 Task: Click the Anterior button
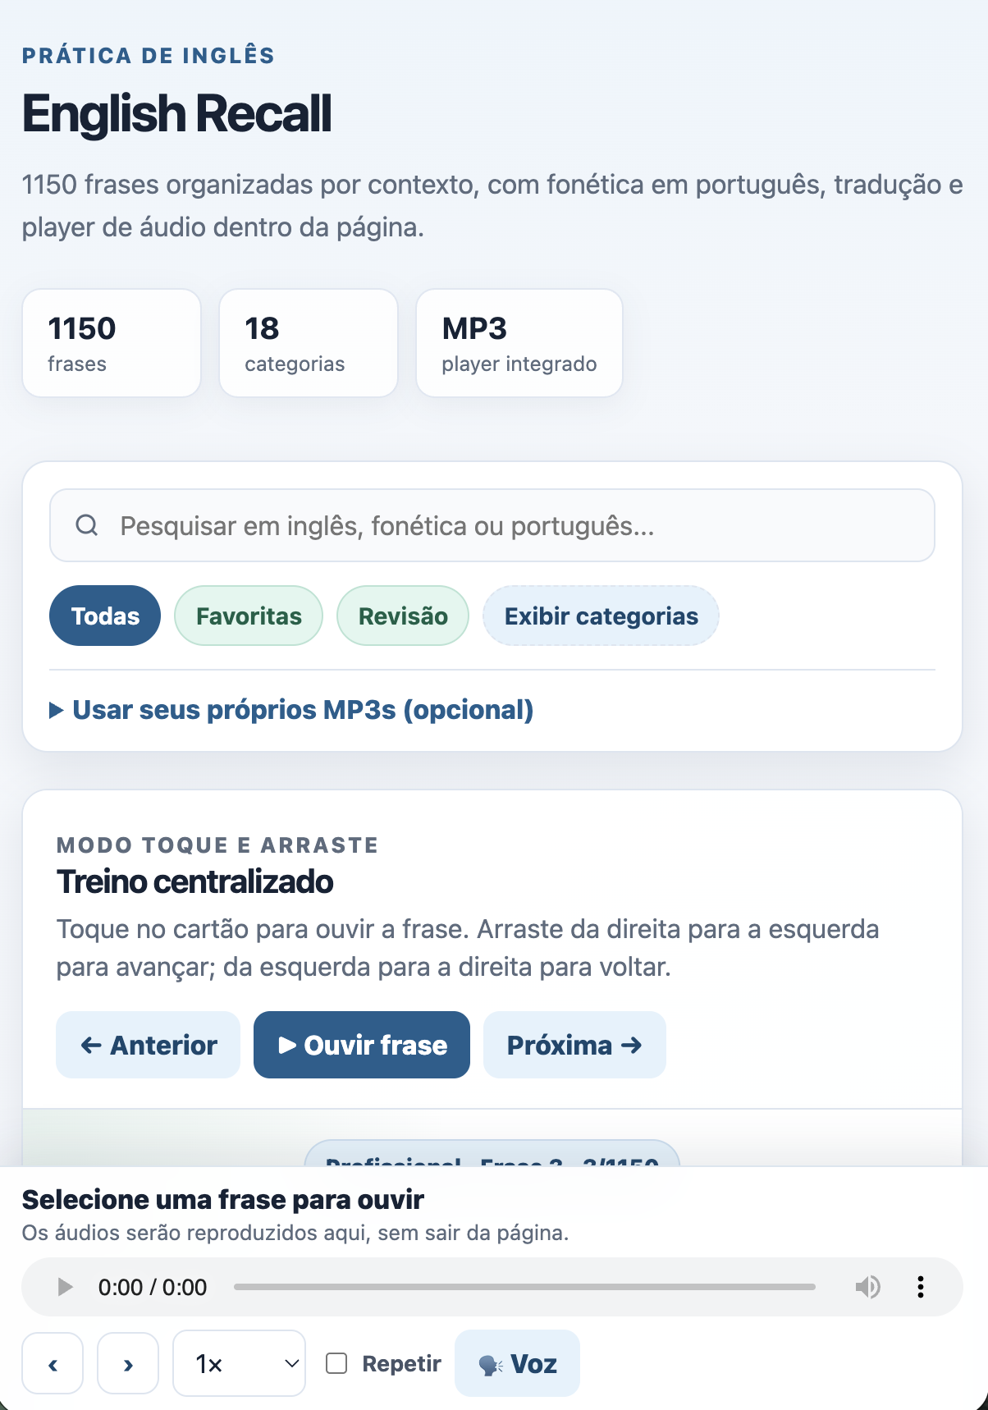tap(148, 1045)
